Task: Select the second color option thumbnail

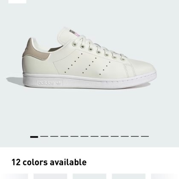Action: point(50,176)
